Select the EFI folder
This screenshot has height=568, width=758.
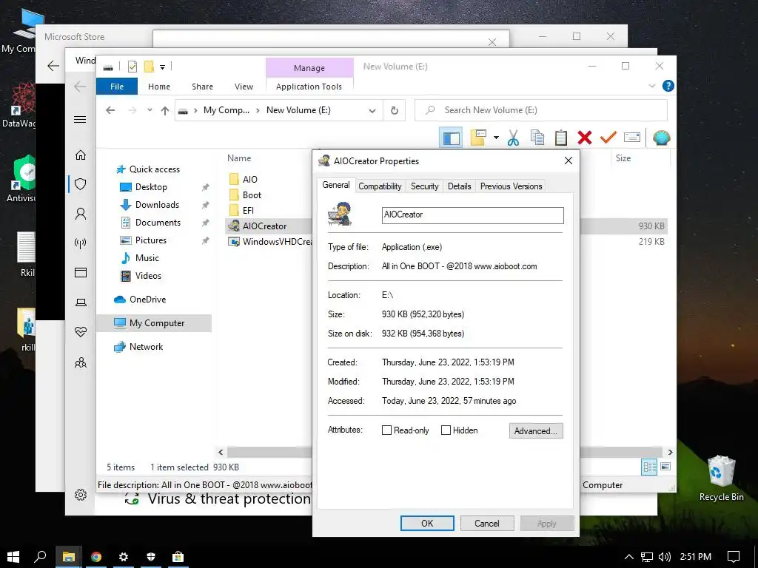click(247, 211)
